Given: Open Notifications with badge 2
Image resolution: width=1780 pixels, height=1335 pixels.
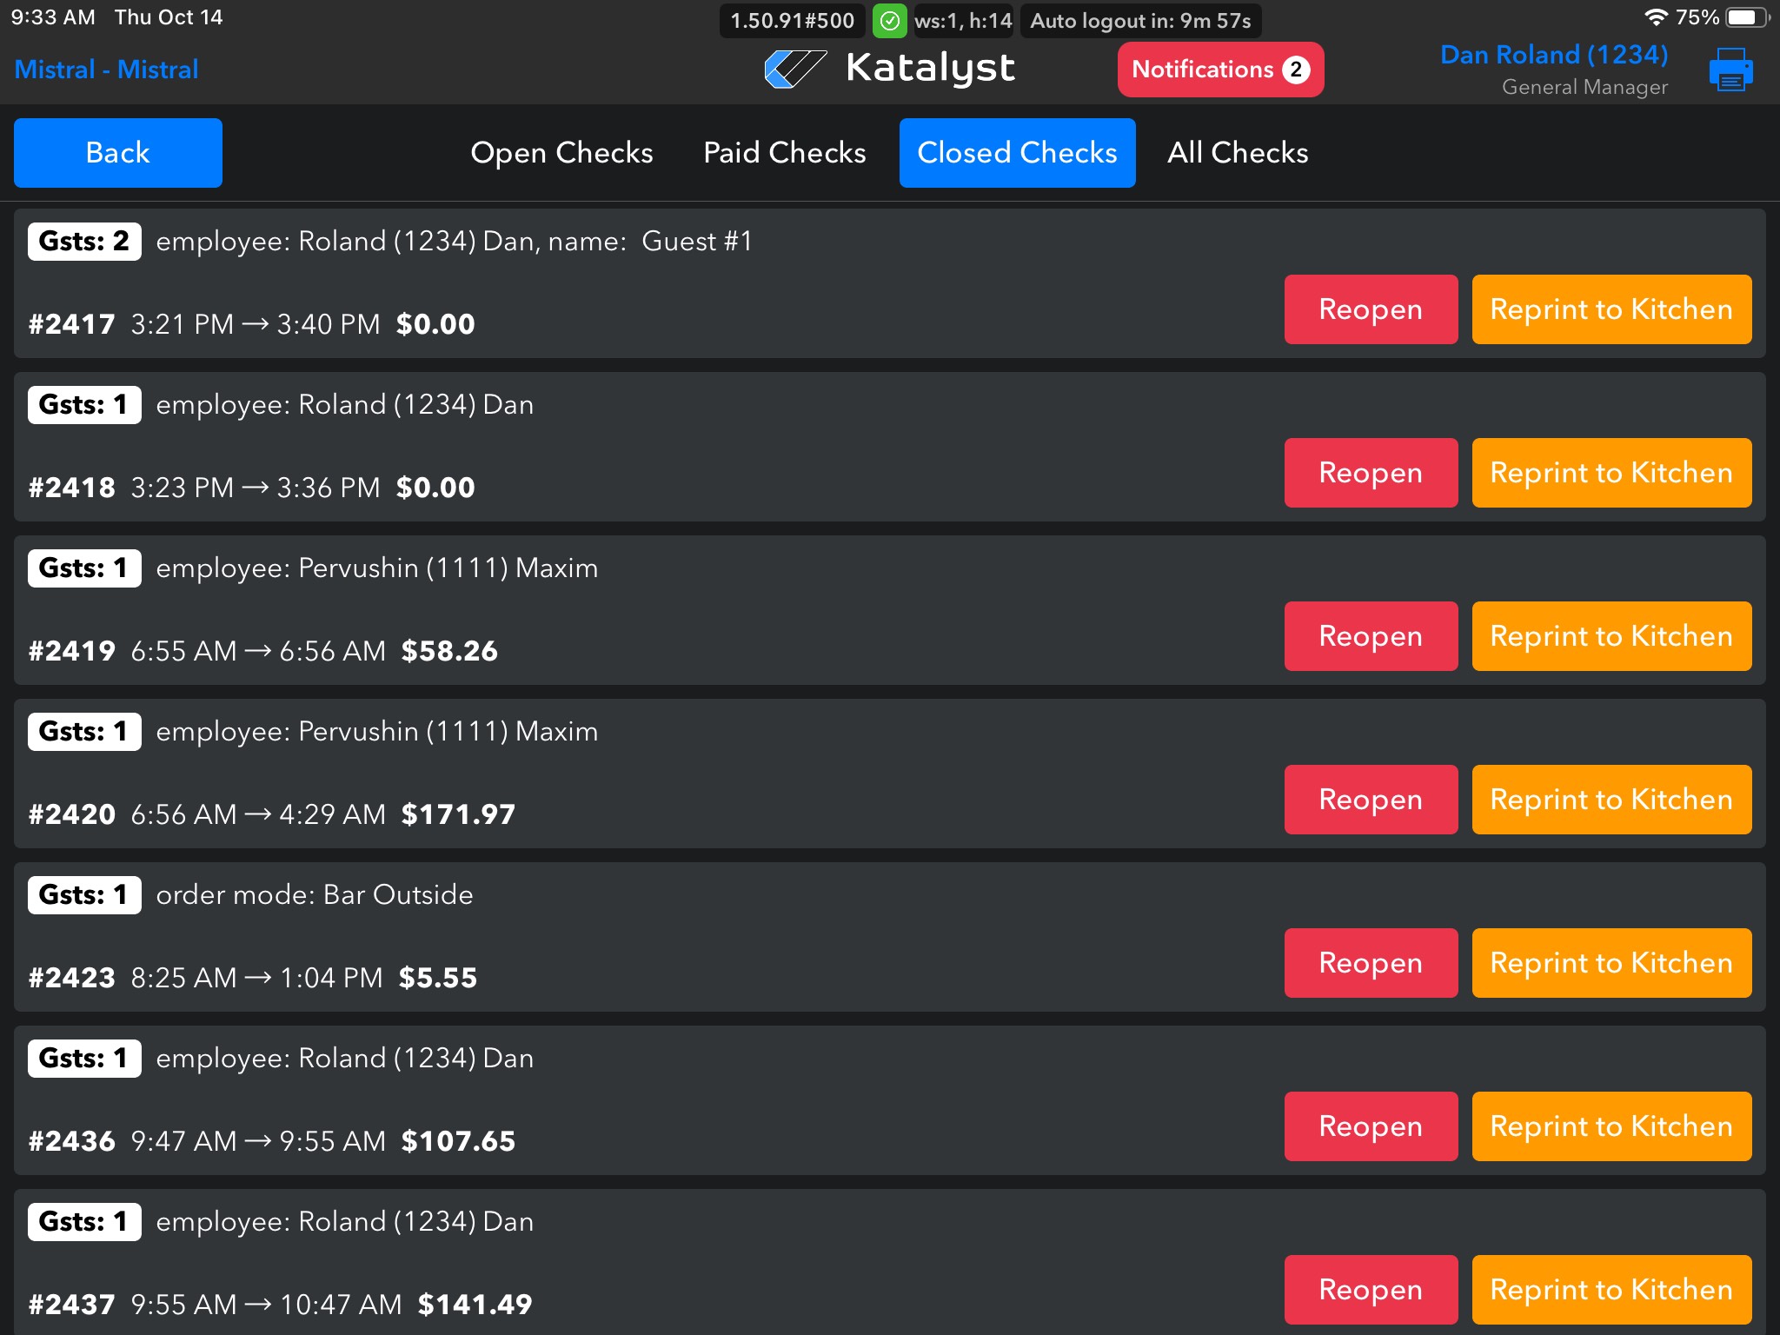Looking at the screenshot, I should pos(1219,70).
